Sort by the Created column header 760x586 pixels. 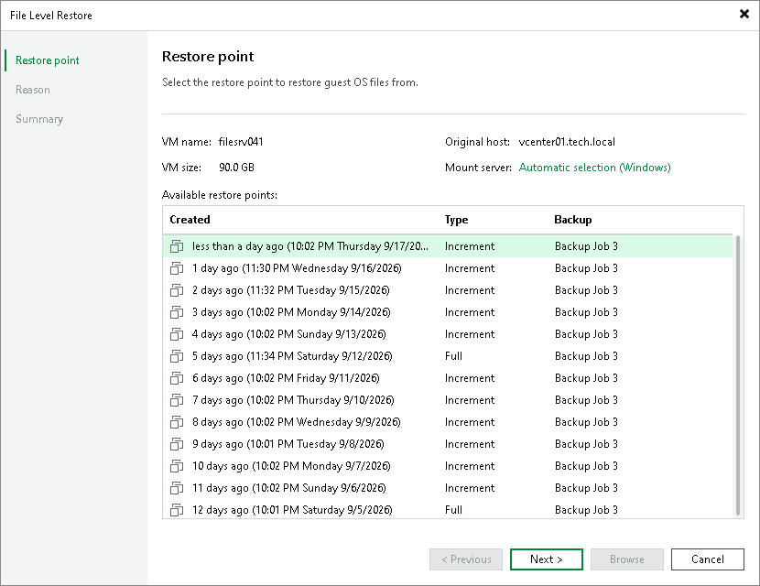pyautogui.click(x=190, y=220)
